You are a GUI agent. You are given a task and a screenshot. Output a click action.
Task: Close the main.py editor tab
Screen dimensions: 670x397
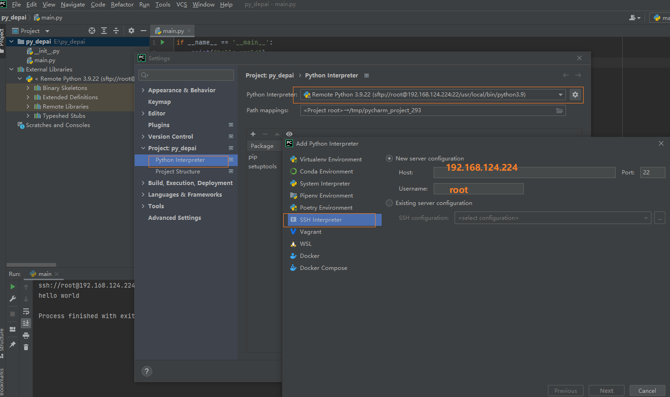click(x=189, y=31)
